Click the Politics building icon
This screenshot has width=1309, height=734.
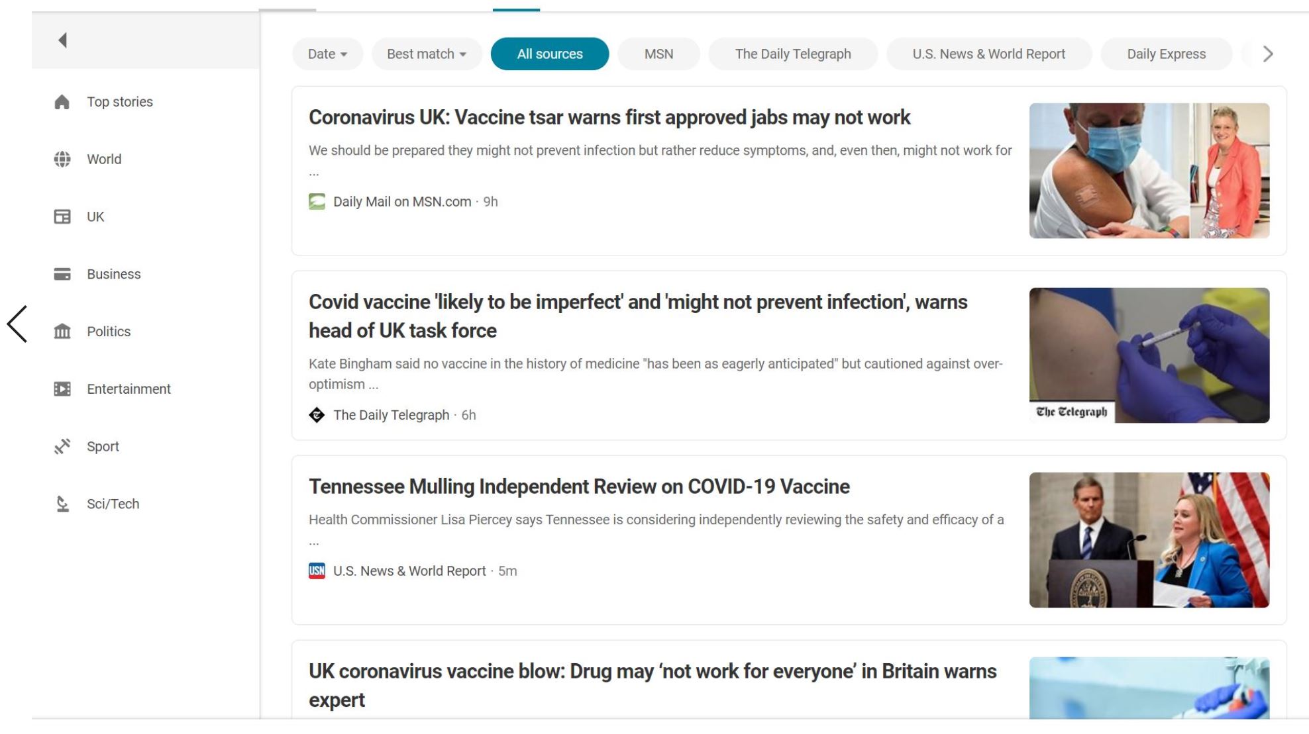[x=62, y=332]
